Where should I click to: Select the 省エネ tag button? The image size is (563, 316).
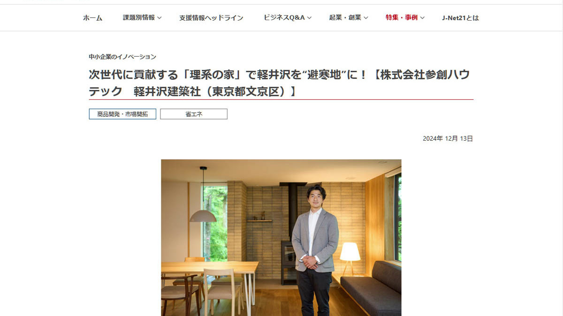pyautogui.click(x=194, y=114)
